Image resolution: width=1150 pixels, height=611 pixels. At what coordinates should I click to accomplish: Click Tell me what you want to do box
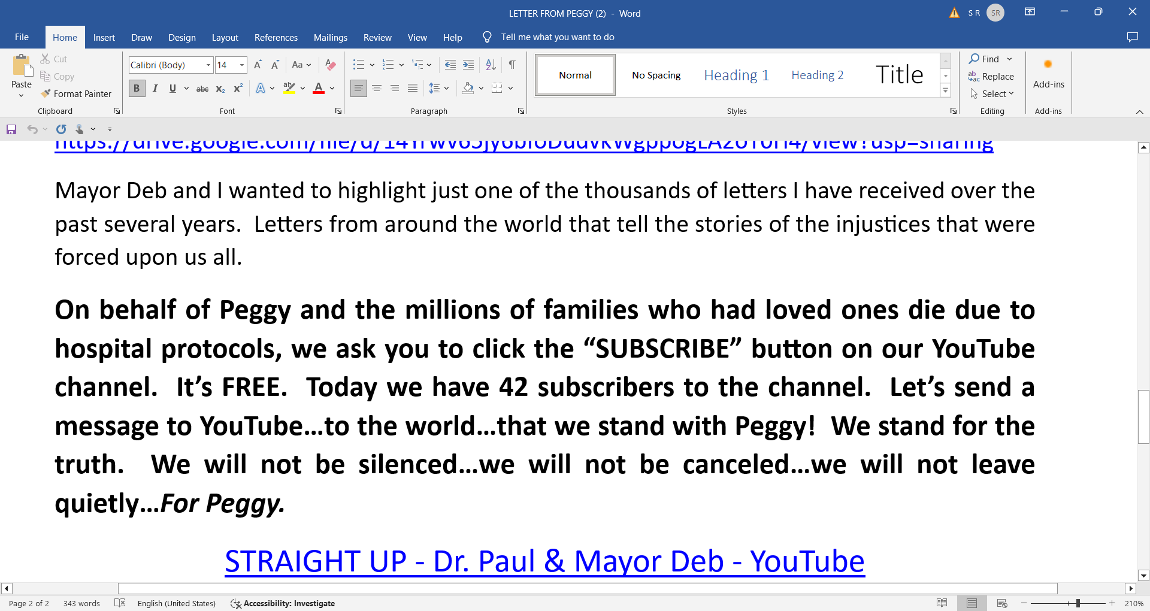[x=558, y=37]
